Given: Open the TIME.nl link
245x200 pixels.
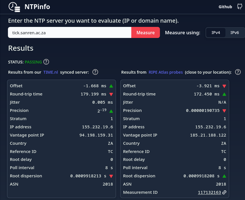Looking at the screenshot, I should click(x=51, y=72).
